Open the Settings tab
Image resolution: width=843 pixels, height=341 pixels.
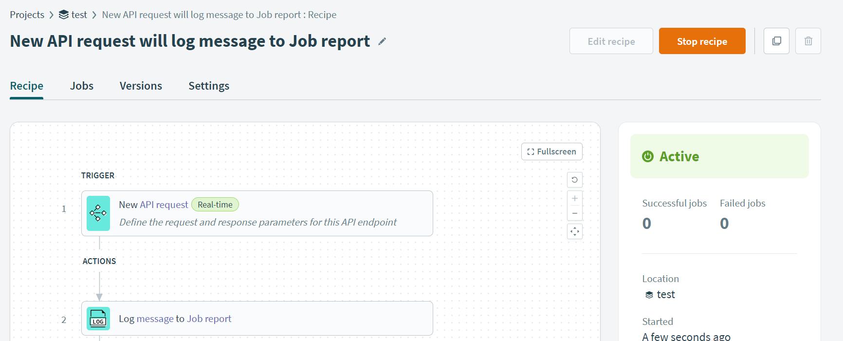(x=209, y=86)
